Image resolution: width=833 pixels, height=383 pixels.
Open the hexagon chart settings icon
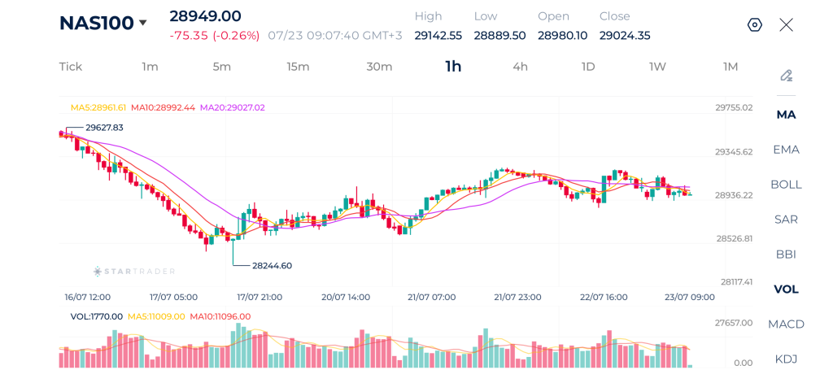[x=755, y=25]
